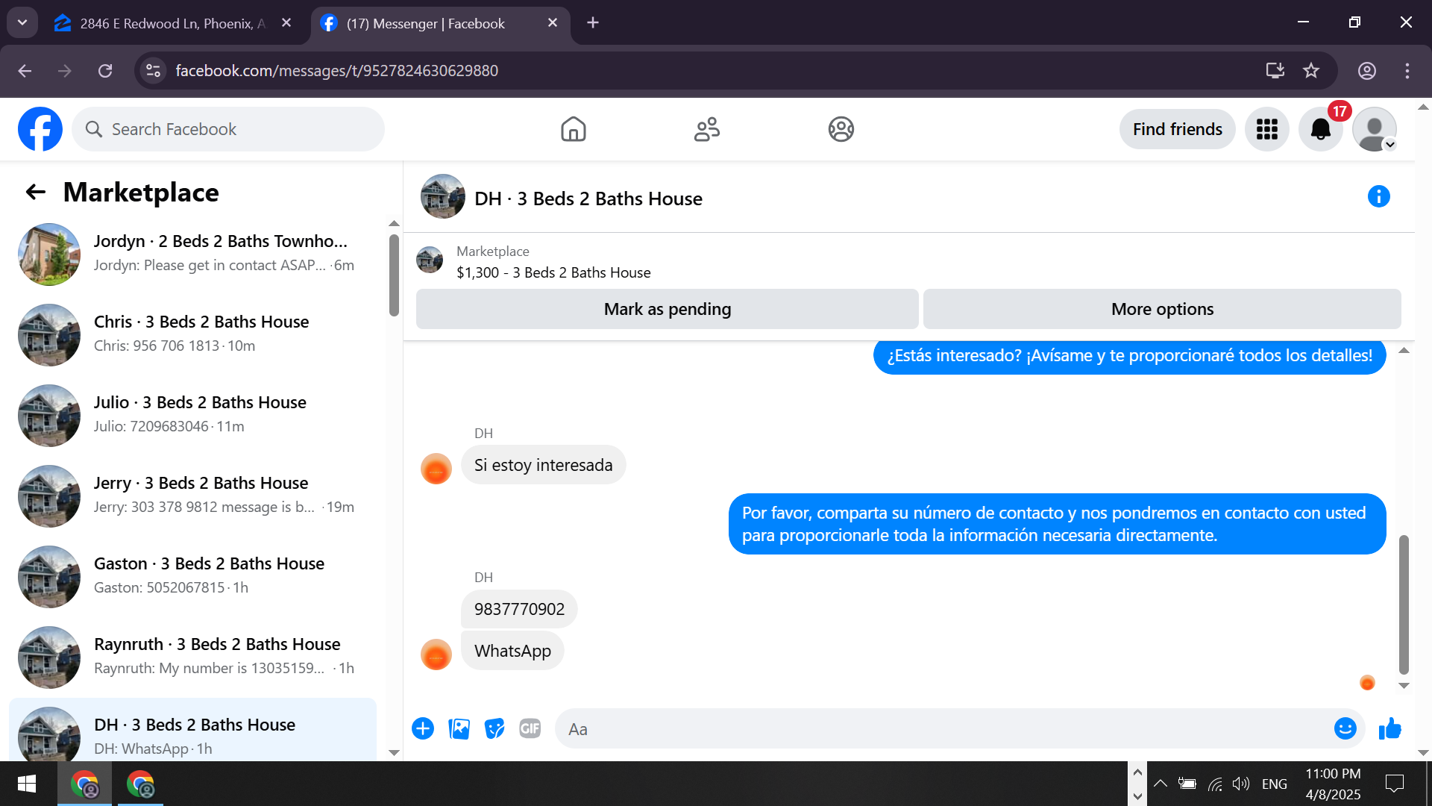Open the conversation information icon
Viewport: 1432px width, 806px height.
point(1378,197)
